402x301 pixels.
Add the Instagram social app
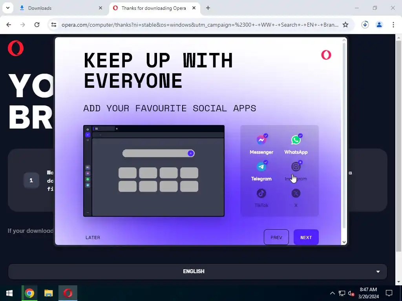(296, 167)
